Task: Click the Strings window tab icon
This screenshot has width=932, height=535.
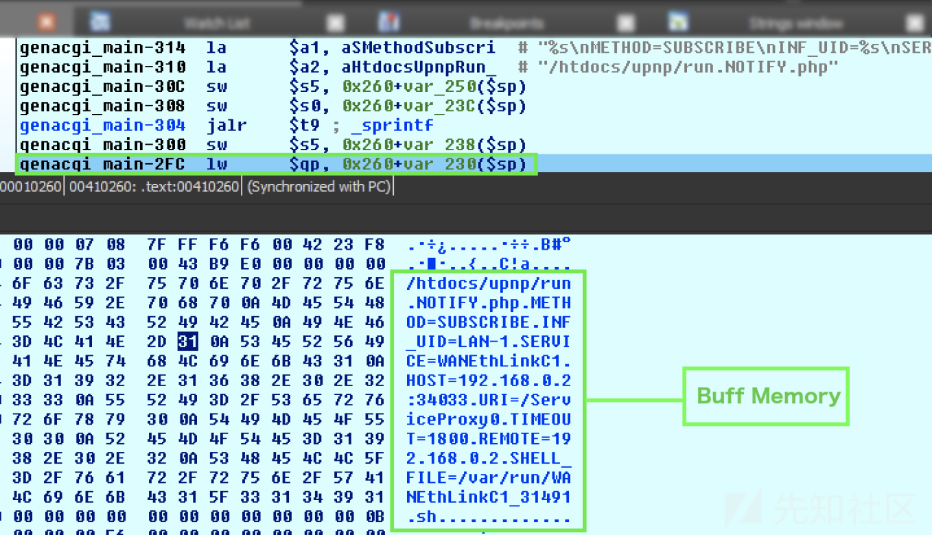Action: [x=678, y=21]
